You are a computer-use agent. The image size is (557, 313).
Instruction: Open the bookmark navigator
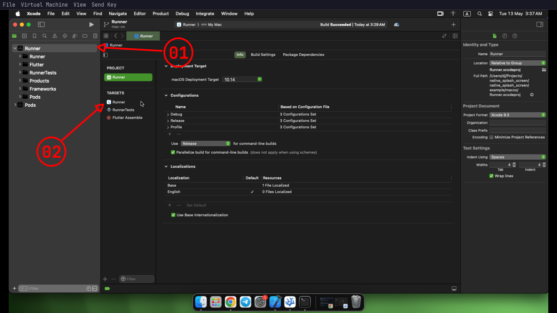pyautogui.click(x=34, y=36)
